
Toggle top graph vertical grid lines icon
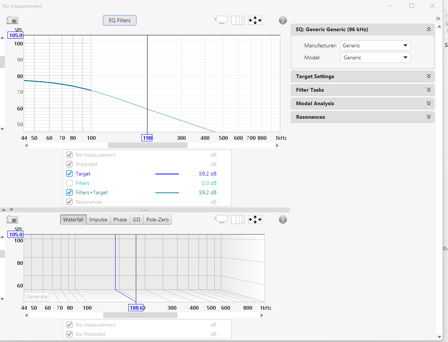click(x=238, y=20)
